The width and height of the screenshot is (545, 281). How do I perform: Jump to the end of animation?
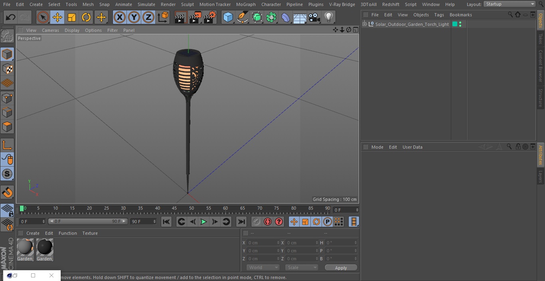241,222
